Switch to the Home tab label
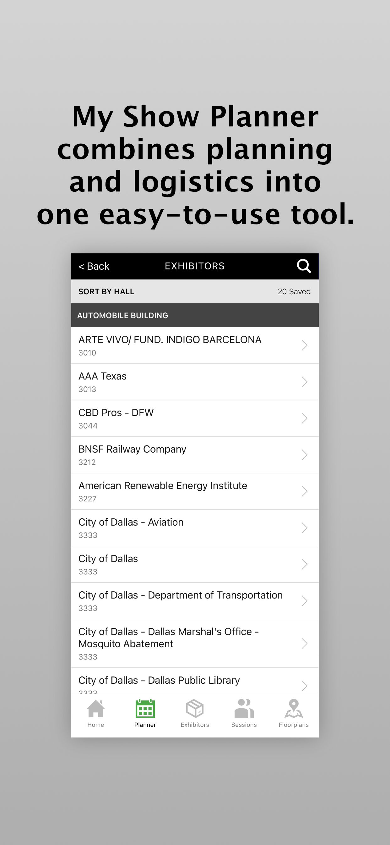 tap(96, 725)
